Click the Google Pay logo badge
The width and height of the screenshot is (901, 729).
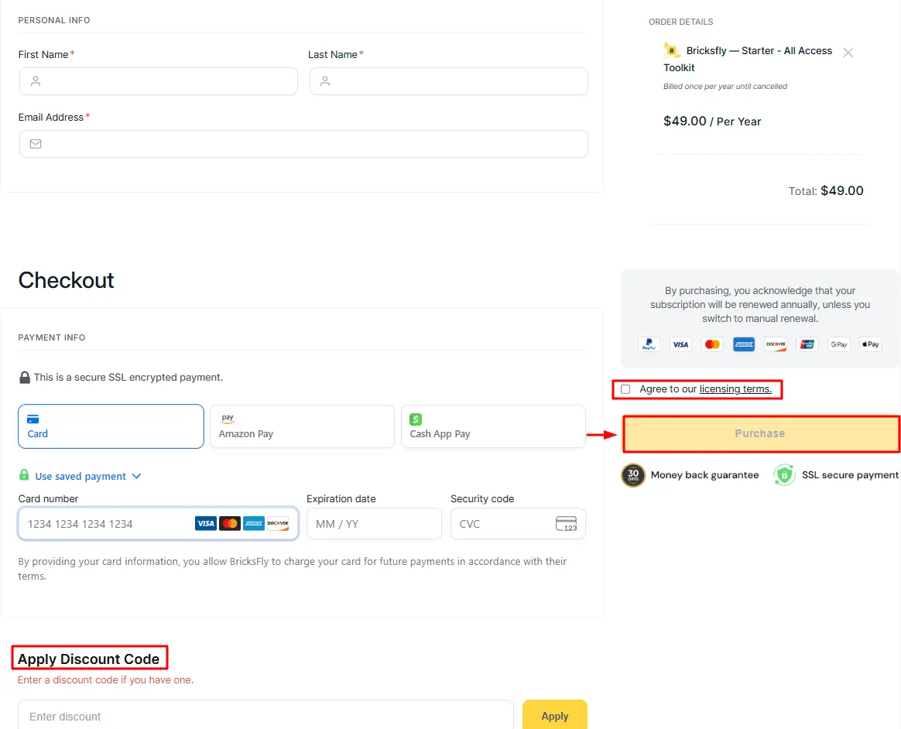tap(839, 344)
